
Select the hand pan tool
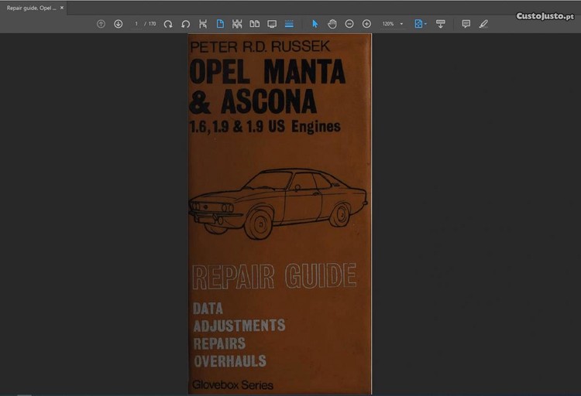[332, 24]
